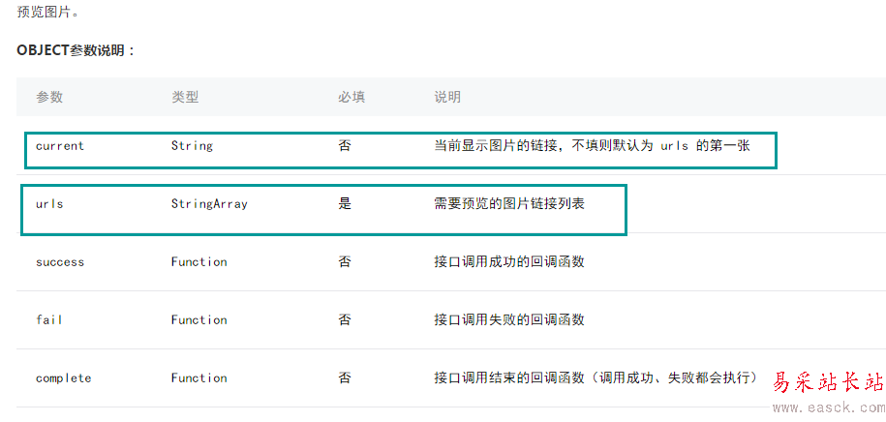Viewport: 886px width, 422px height.
Task: Select the "success" parameter name
Action: [x=60, y=262]
